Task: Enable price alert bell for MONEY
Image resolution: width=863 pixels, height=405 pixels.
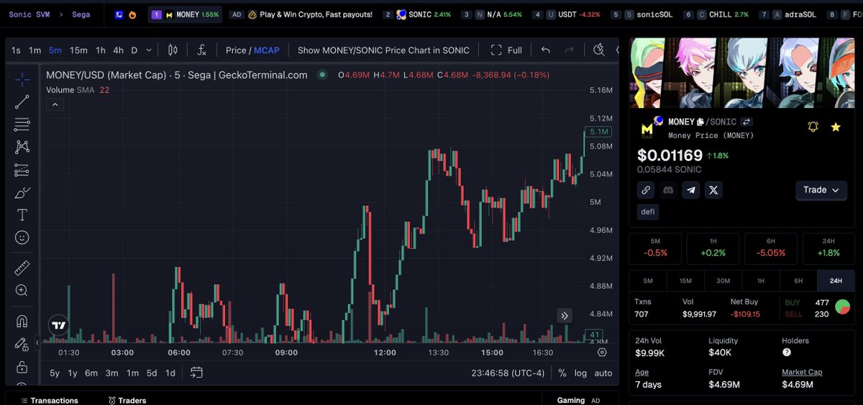Action: click(x=813, y=127)
